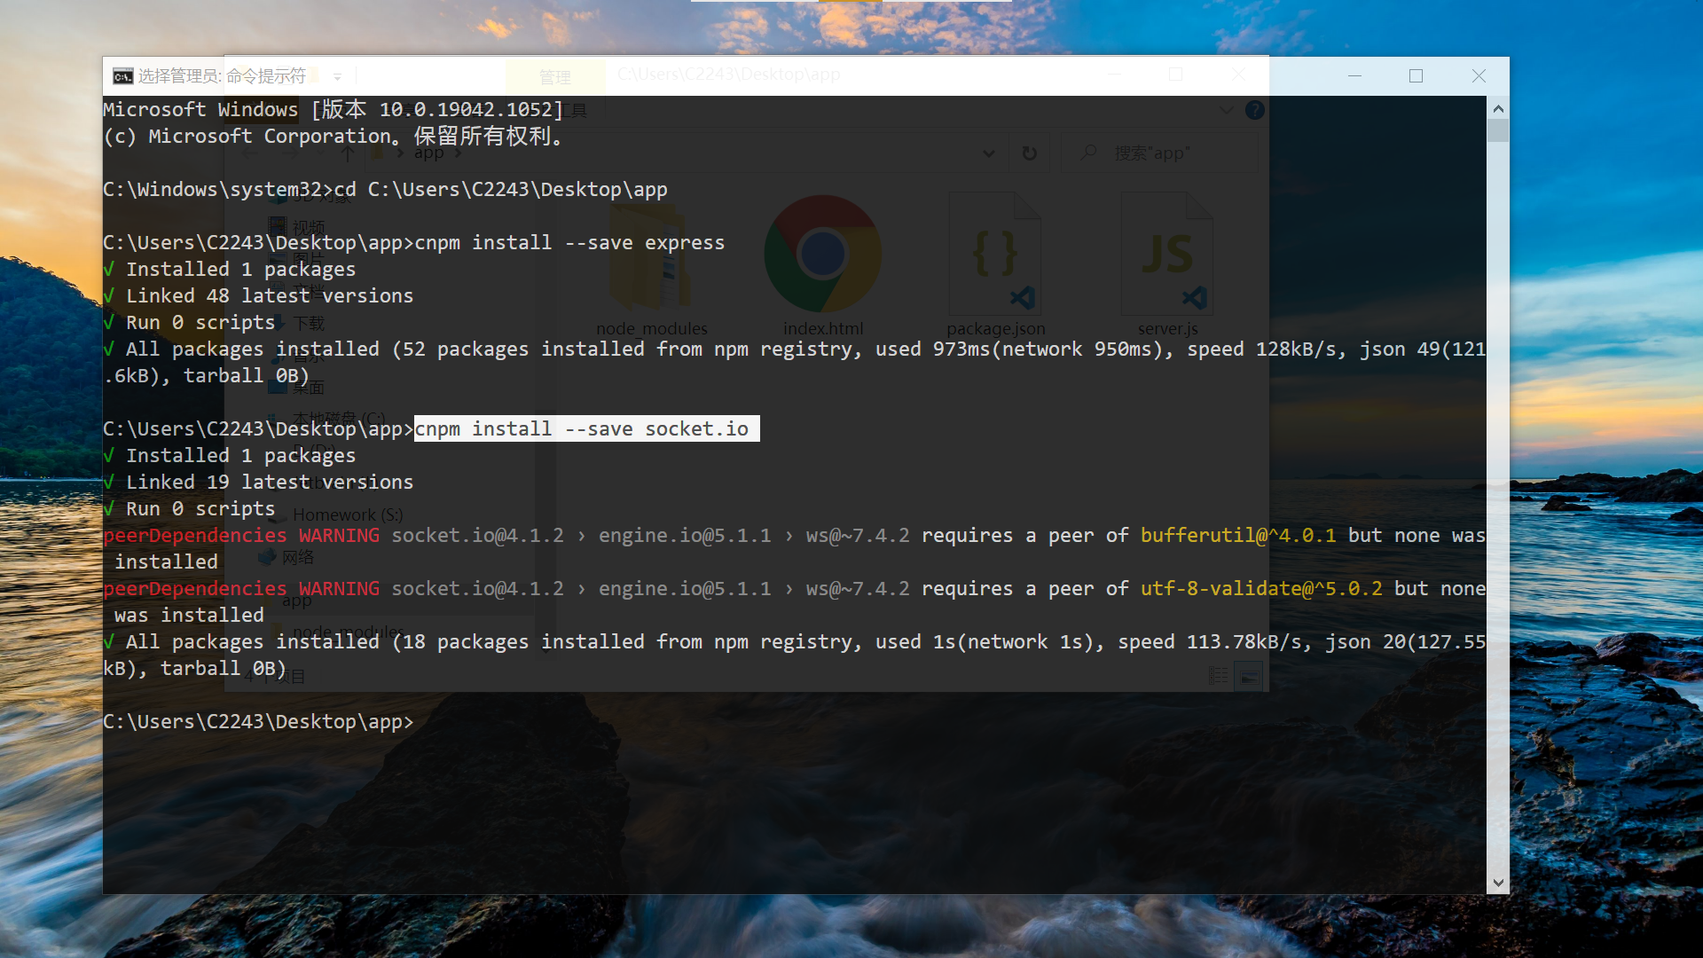This screenshot has height=958, width=1703.
Task: Close the Command Prompt window
Action: click(1478, 76)
